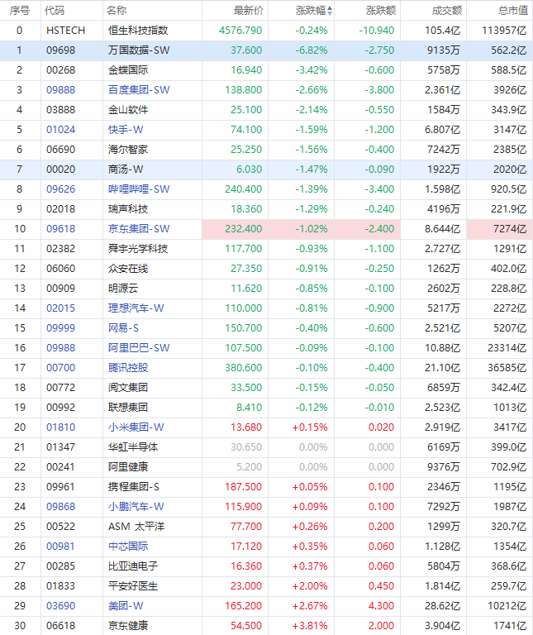The width and height of the screenshot is (533, 635).
Task: Click 腾讯控股 price 380.600
Action: (x=243, y=368)
